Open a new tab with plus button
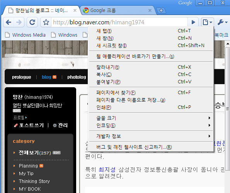The height and width of the screenshot is (193, 230). (x=161, y=10)
